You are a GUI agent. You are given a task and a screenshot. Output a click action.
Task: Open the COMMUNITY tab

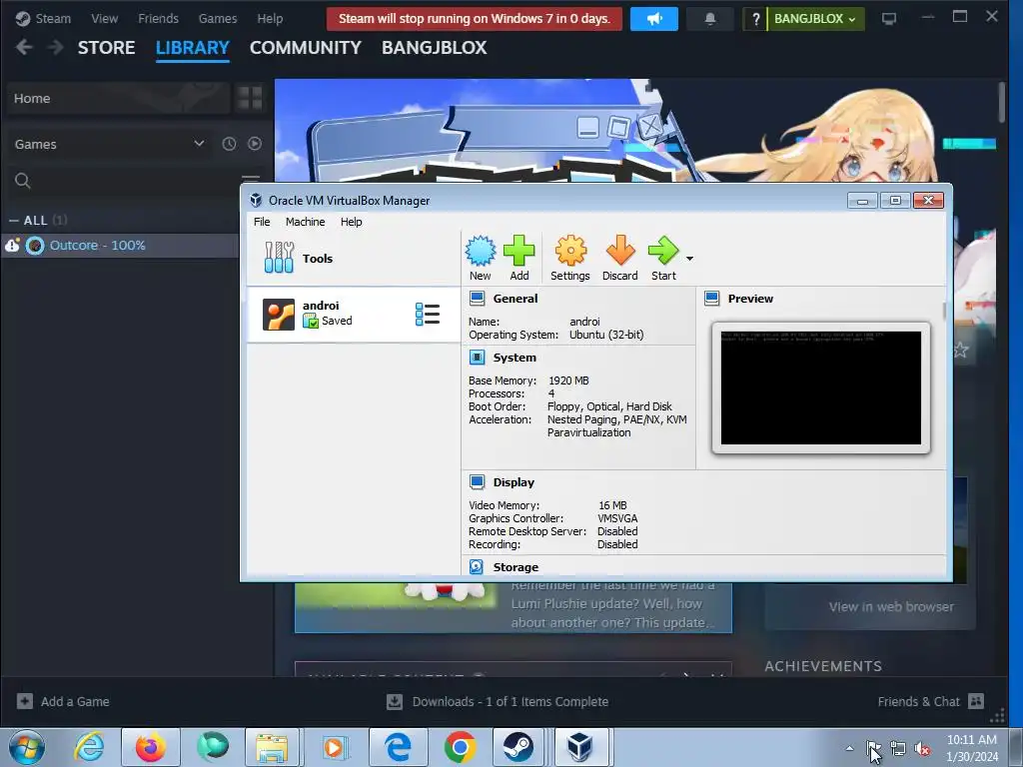[306, 48]
